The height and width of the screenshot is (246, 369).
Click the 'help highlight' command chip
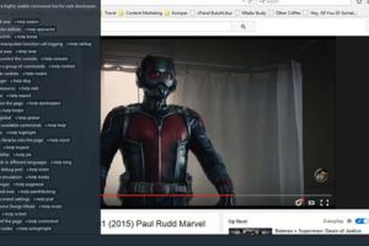pyautogui.click(x=21, y=133)
